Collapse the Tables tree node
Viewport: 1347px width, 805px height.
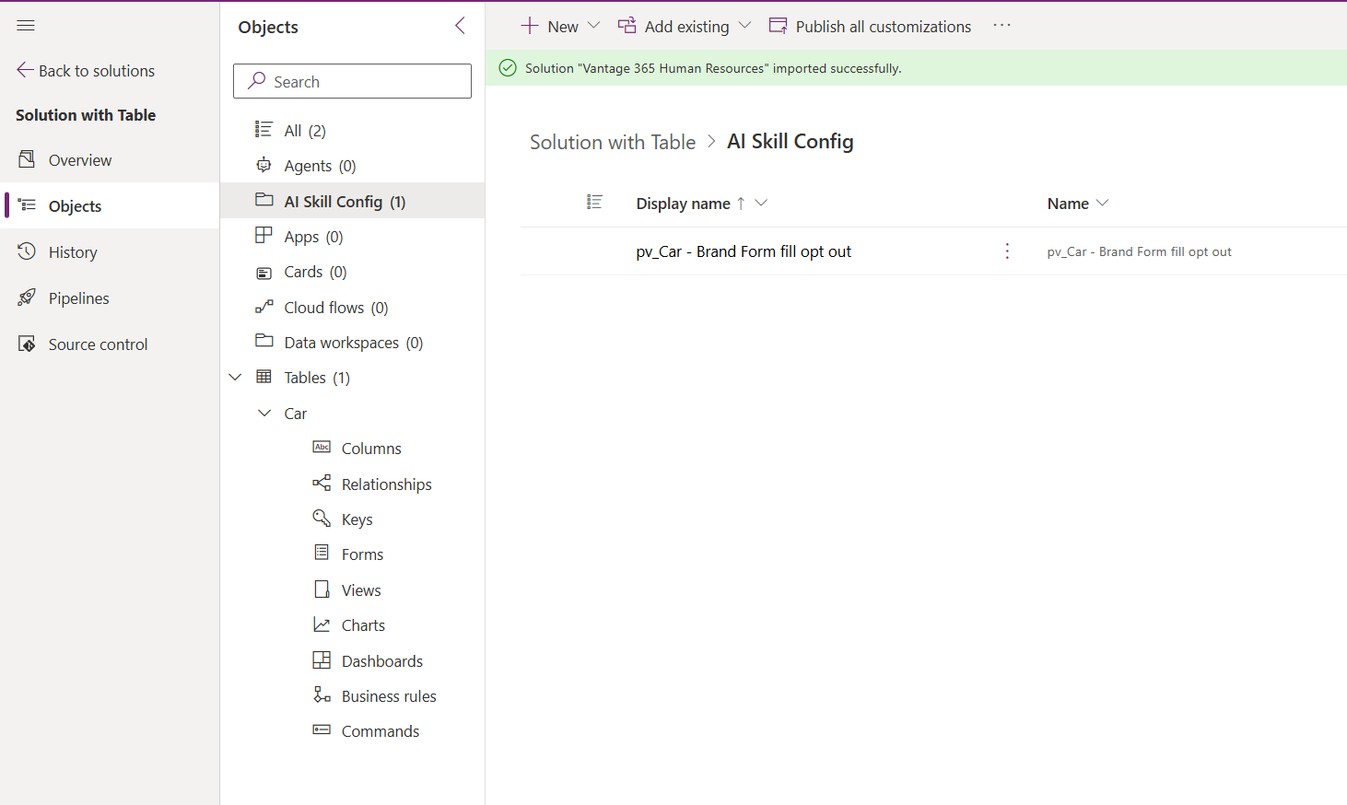pyautogui.click(x=235, y=378)
